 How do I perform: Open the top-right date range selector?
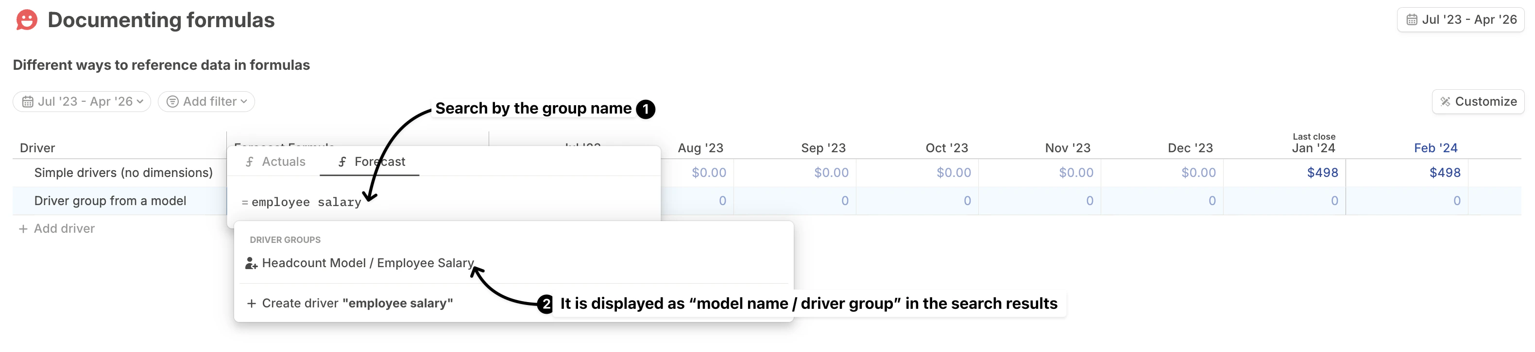click(x=1461, y=19)
